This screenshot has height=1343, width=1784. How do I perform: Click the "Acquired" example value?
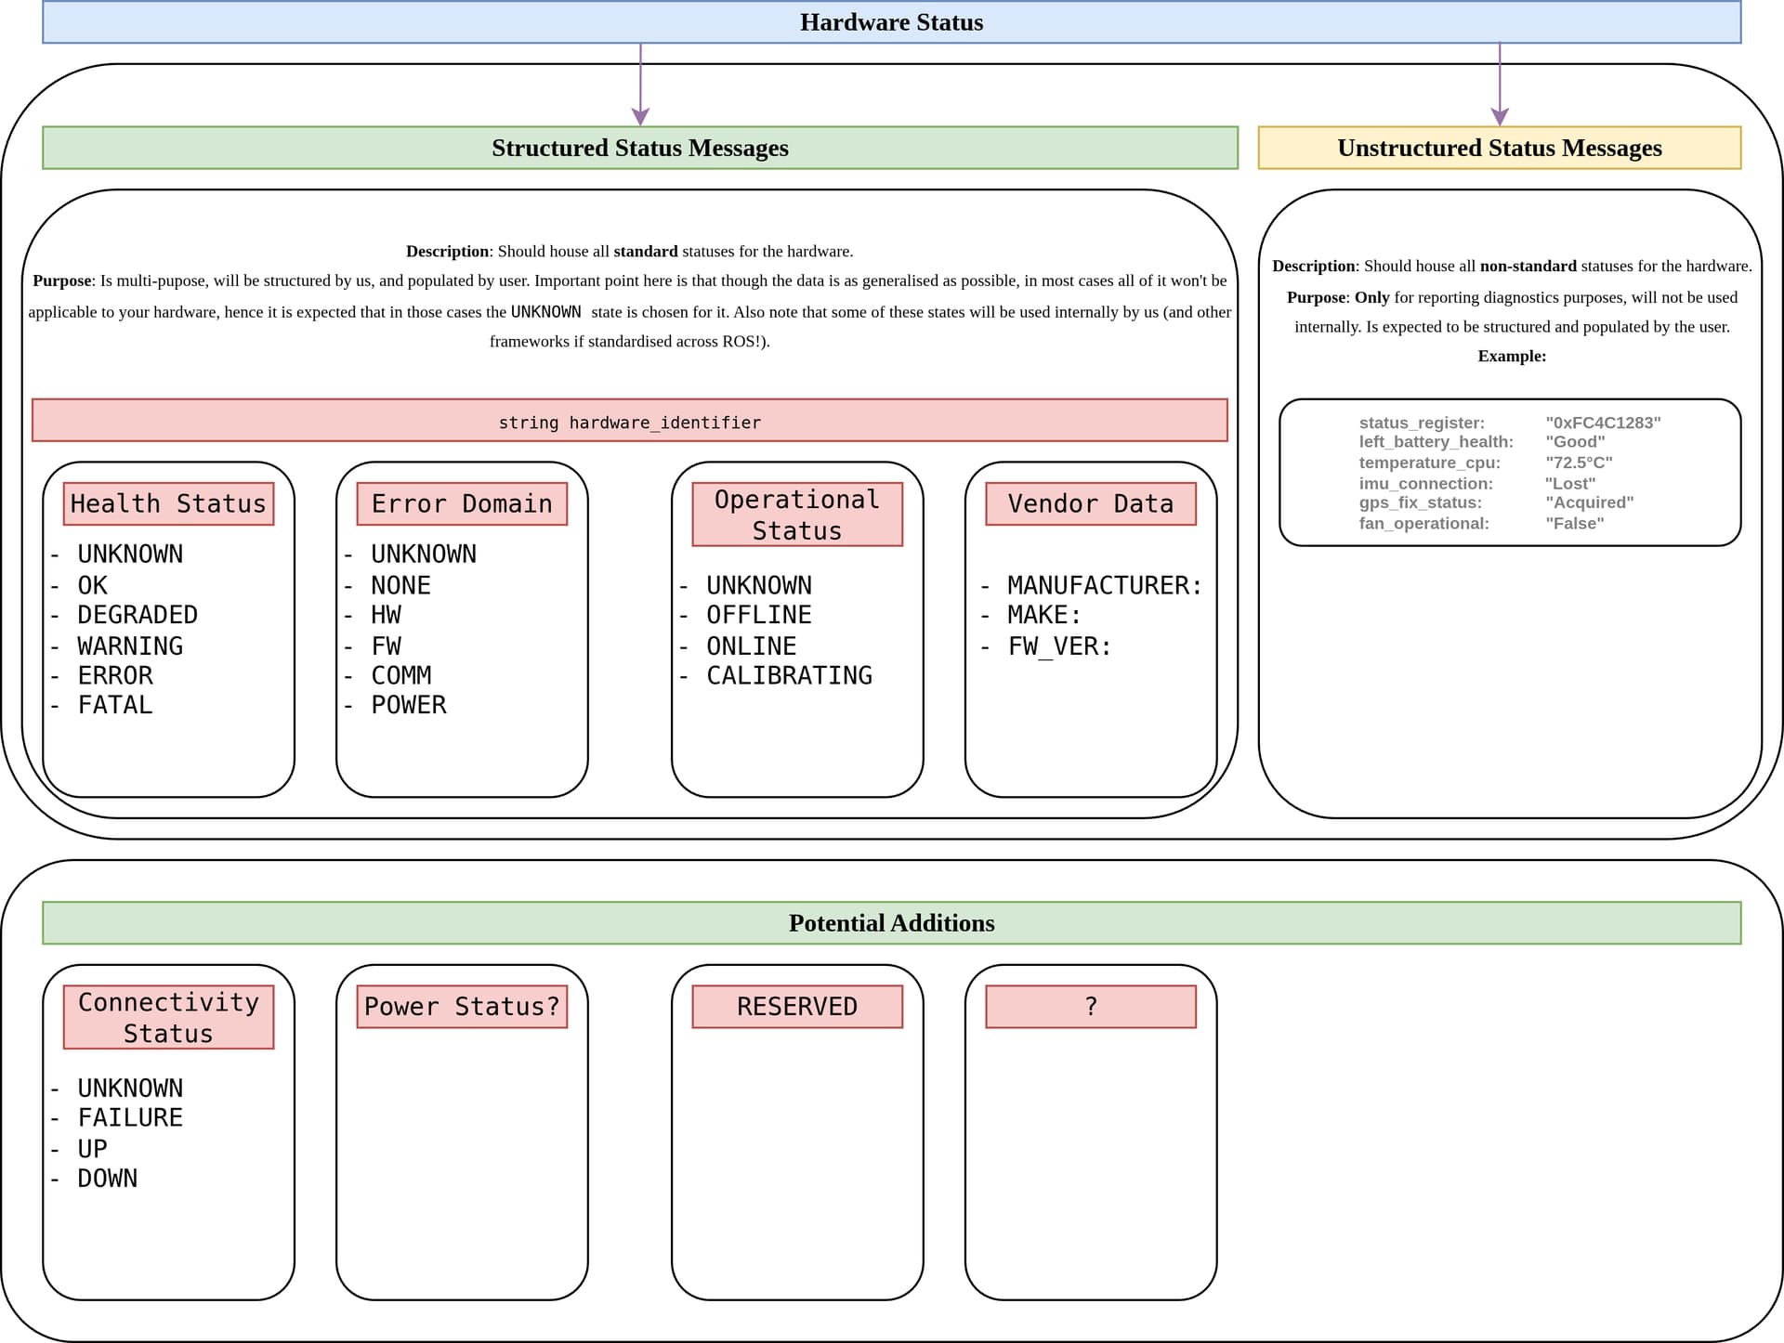pos(1590,502)
